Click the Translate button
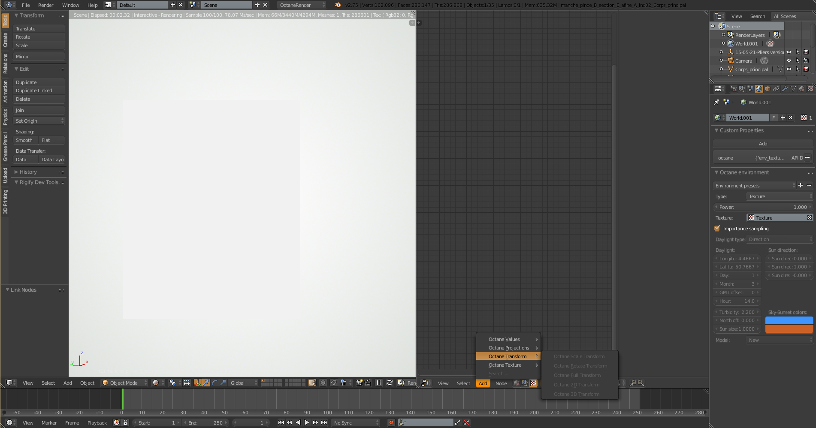 [39, 29]
